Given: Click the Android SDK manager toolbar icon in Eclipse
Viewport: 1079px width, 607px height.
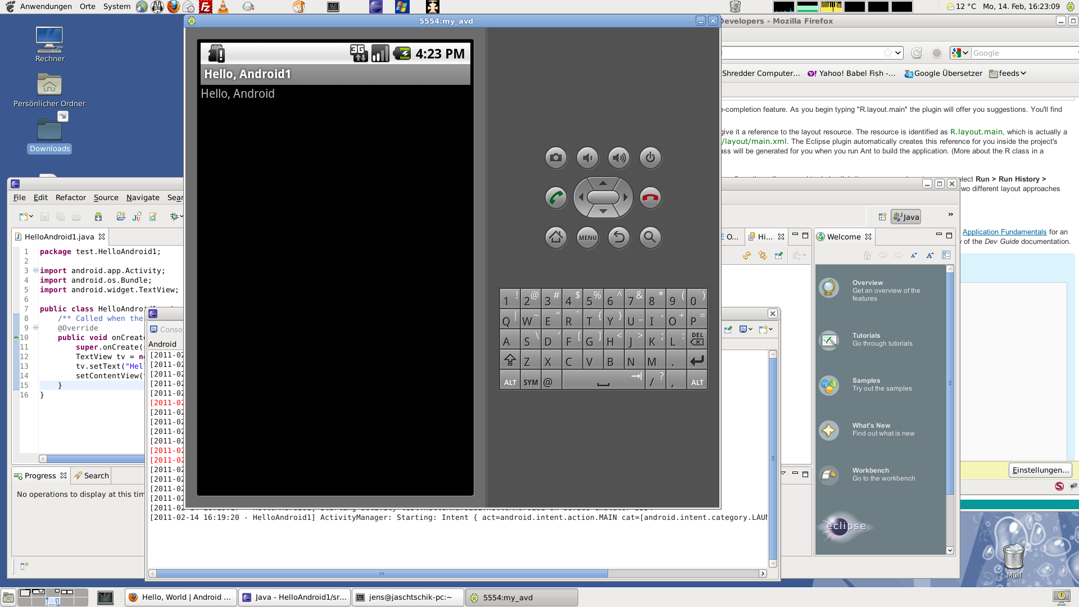Looking at the screenshot, I should coord(98,217).
